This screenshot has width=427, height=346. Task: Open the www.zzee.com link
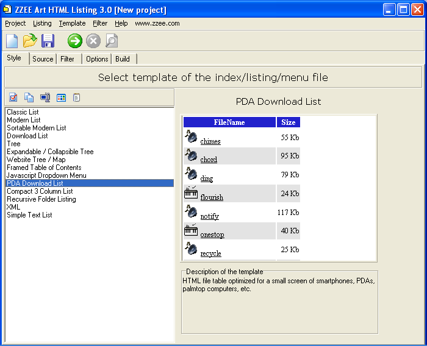coord(157,23)
